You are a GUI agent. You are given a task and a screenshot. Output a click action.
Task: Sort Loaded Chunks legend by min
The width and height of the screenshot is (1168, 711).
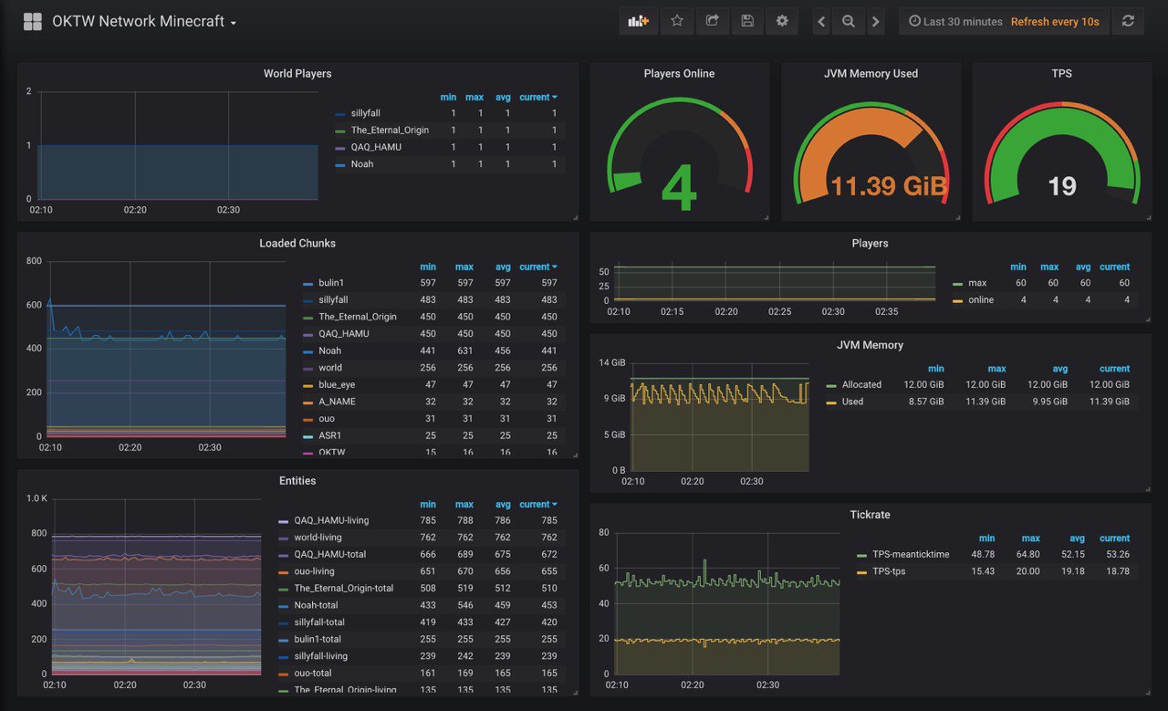pyautogui.click(x=428, y=267)
